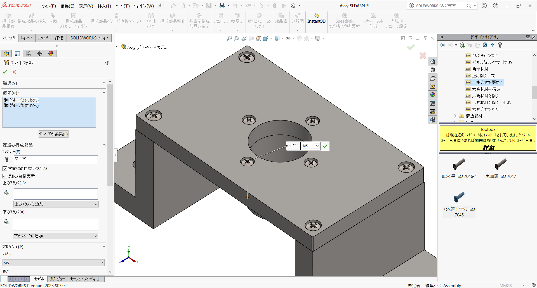Select the ConfigurationManager tab icon
Screen dimensions: 537x288
[29, 54]
